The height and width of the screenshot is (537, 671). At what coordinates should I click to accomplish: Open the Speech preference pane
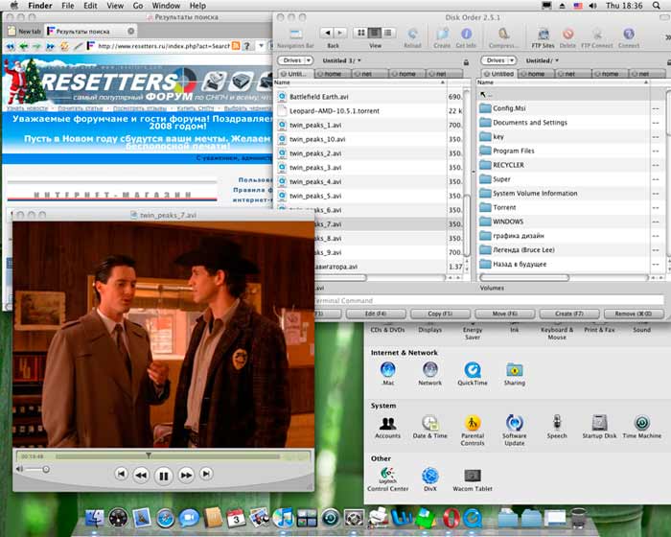(x=557, y=427)
